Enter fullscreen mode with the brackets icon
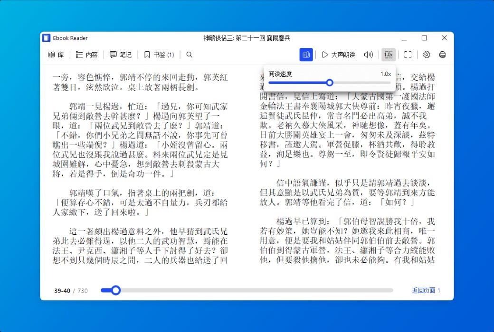This screenshot has width=494, height=332. [408, 54]
